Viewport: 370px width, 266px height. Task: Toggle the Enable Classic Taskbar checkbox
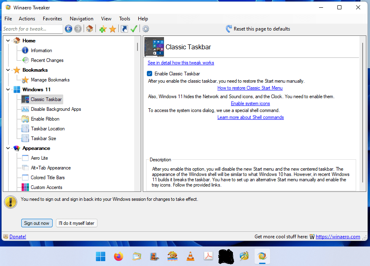pos(150,74)
